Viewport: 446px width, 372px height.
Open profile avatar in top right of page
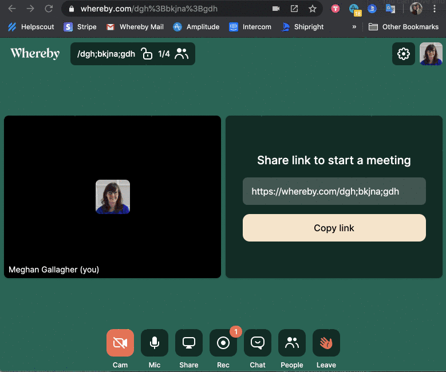point(431,54)
